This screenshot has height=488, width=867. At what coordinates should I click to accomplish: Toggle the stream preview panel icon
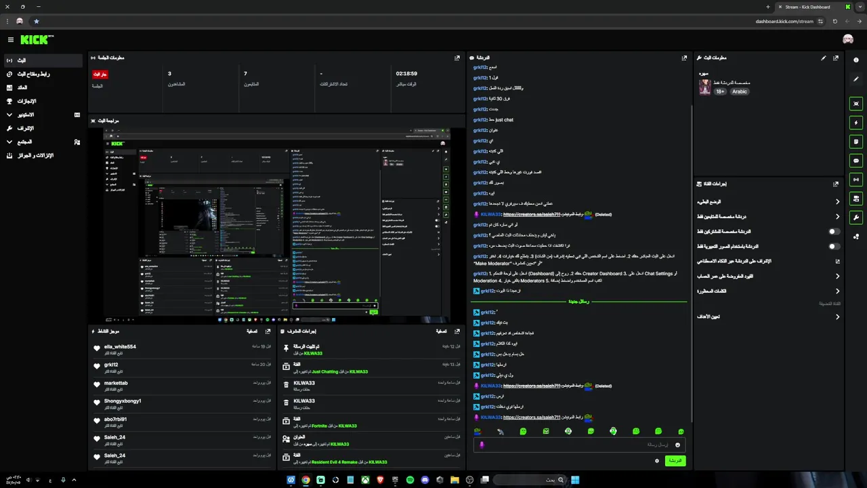point(856,104)
